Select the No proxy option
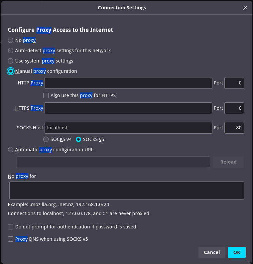Screen dimensions: 253x264 coord(11,40)
